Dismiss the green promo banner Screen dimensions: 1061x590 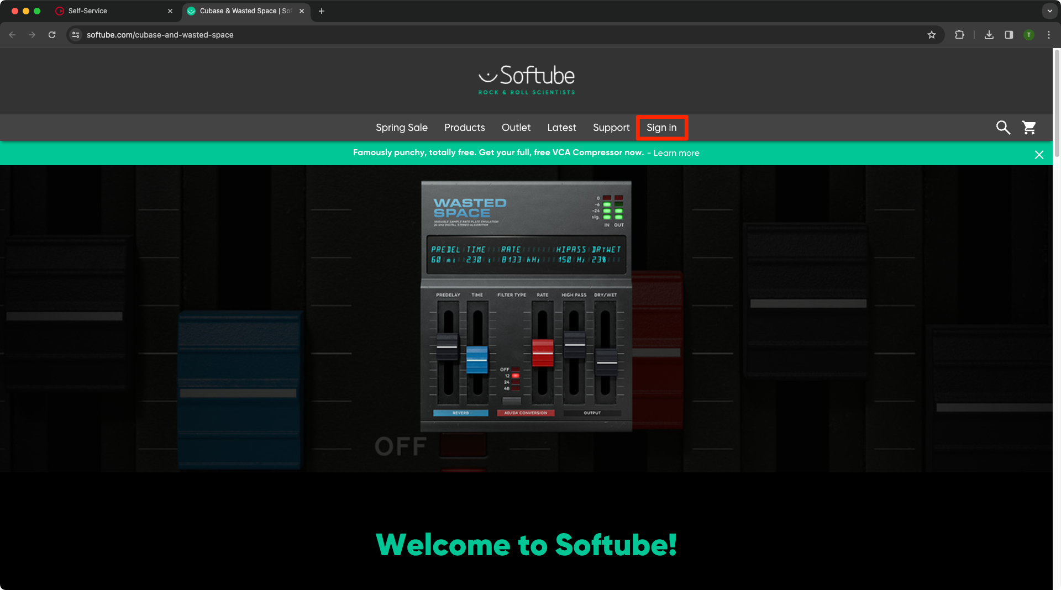pos(1039,155)
